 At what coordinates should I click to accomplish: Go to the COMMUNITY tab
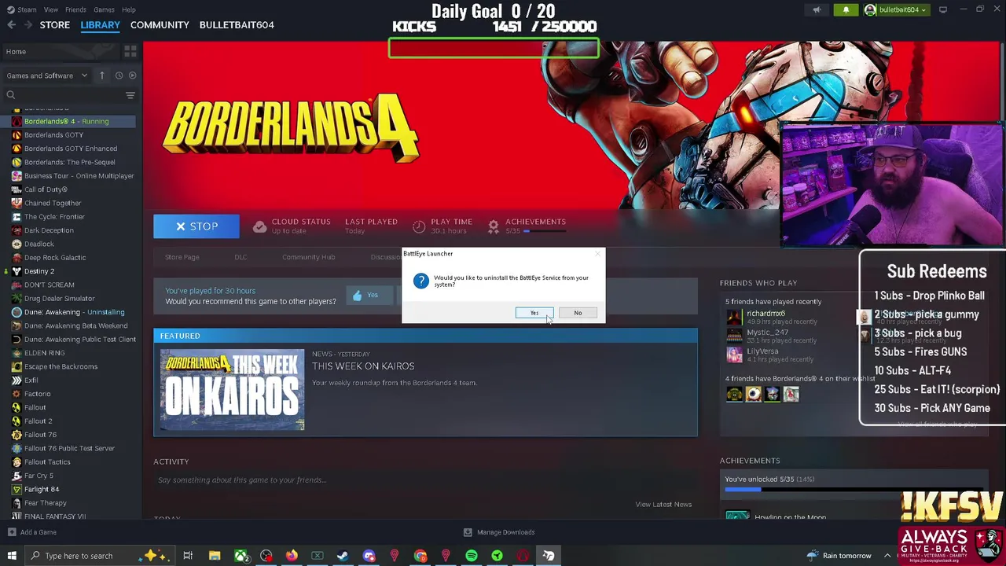160,25
